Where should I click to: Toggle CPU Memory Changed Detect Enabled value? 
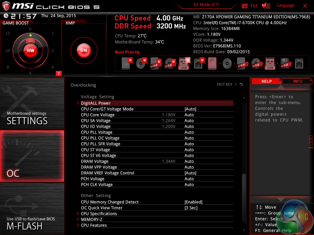coord(193,202)
